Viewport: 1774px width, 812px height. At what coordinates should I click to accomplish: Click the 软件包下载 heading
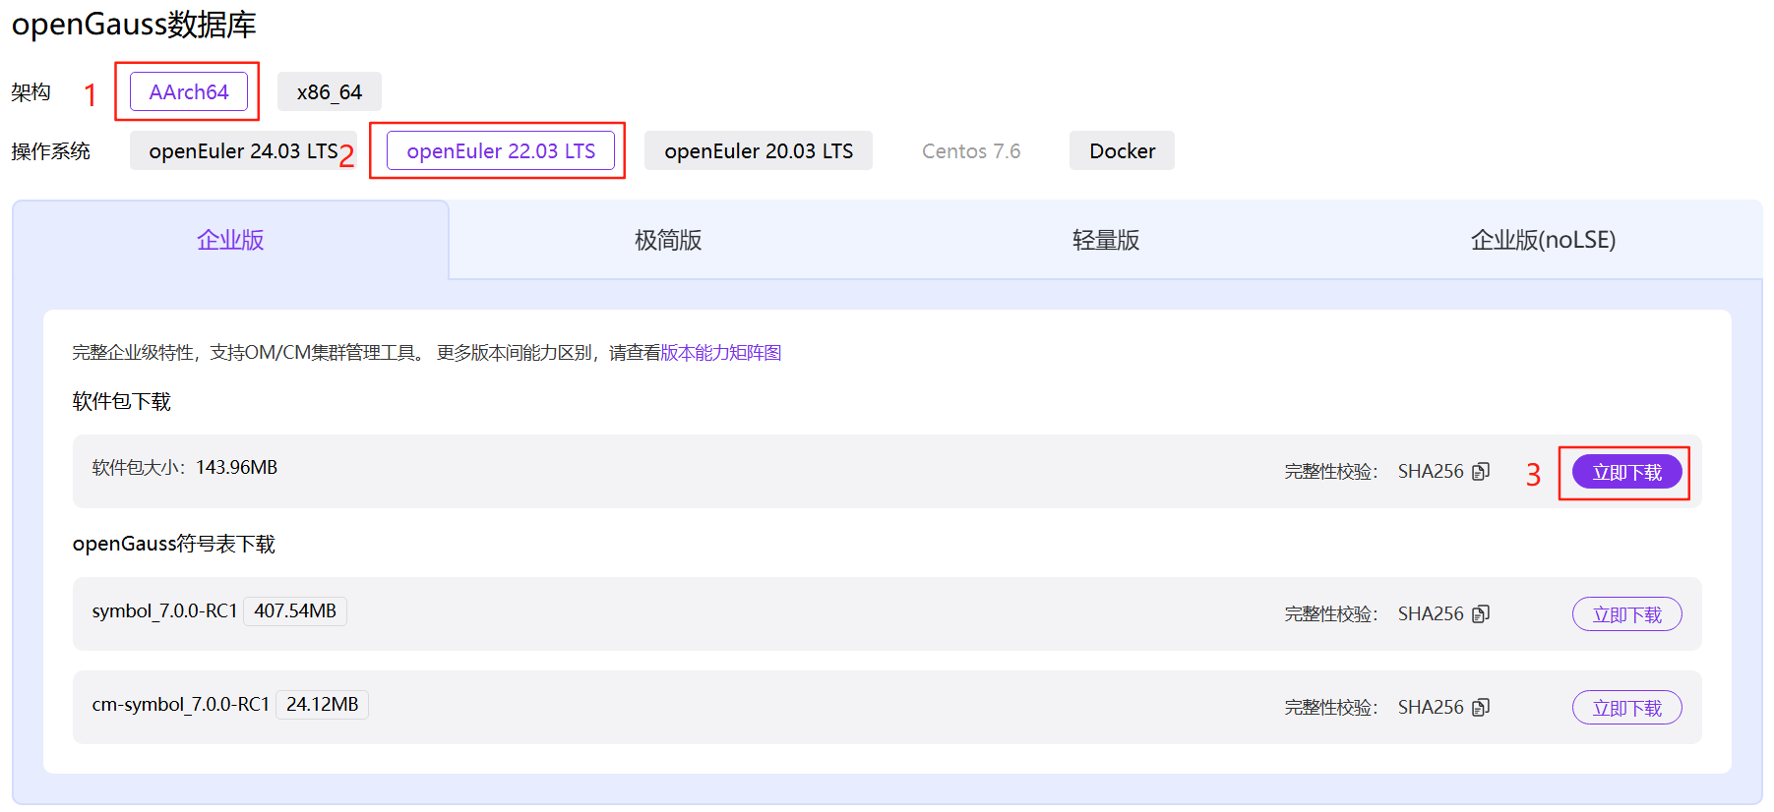(121, 401)
